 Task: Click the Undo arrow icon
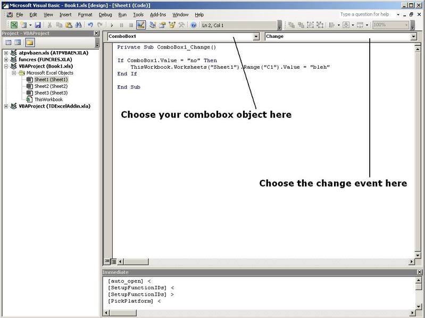(90, 25)
